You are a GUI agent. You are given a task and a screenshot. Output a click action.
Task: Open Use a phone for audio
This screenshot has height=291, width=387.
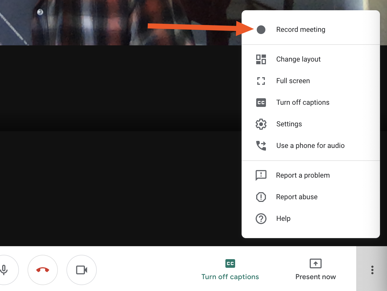click(311, 146)
